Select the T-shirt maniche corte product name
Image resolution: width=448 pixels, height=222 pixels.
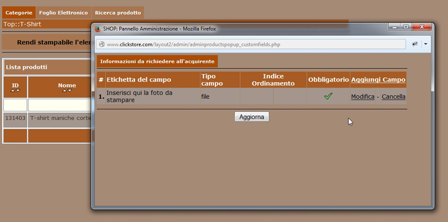60,118
